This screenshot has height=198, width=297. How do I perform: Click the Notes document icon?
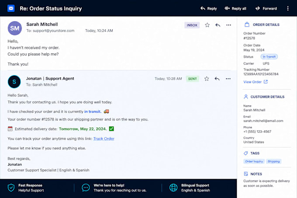point(246,174)
